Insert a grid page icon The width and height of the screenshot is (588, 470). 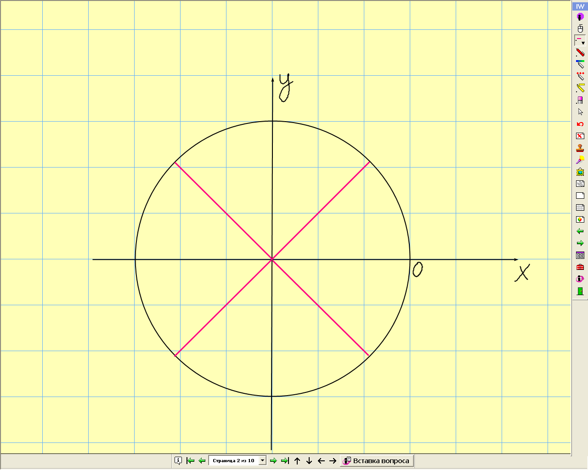click(x=580, y=207)
